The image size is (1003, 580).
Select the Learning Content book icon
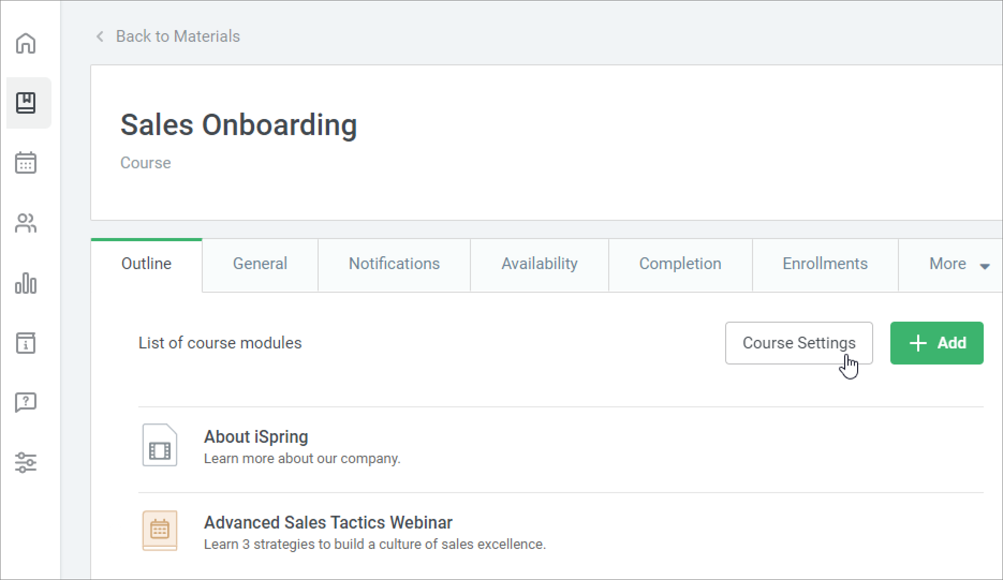pos(26,103)
